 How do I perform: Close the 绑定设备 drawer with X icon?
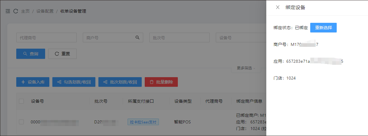coord(277,8)
